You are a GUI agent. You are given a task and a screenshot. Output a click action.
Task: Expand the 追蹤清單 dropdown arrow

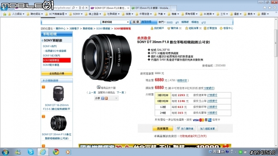pyautogui.click(x=200, y=28)
